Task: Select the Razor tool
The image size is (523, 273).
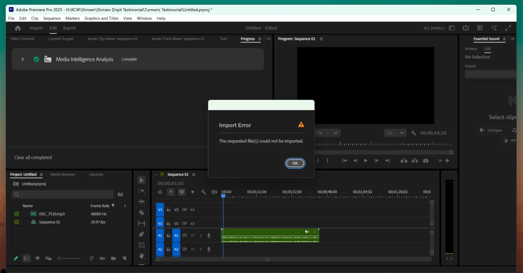Action: [142, 213]
